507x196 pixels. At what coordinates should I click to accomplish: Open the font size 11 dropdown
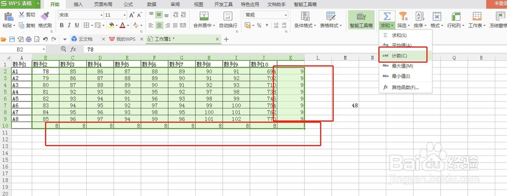tap(125, 15)
